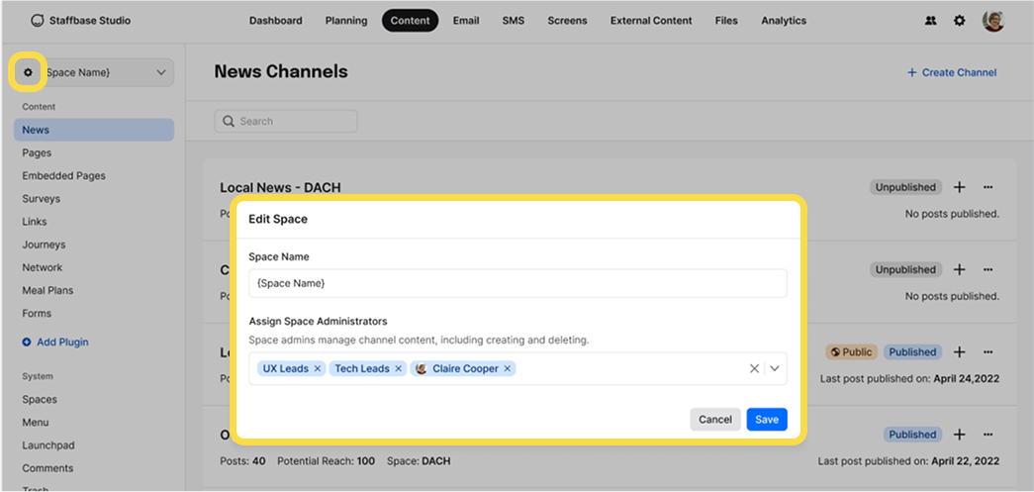Click plus icon for Local News - DACH
This screenshot has width=1034, height=492.
[x=959, y=187]
